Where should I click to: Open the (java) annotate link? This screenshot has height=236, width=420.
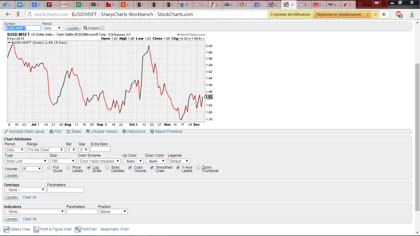click(x=40, y=132)
